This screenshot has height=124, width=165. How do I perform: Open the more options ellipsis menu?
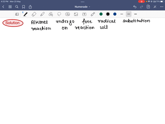(x=162, y=7)
